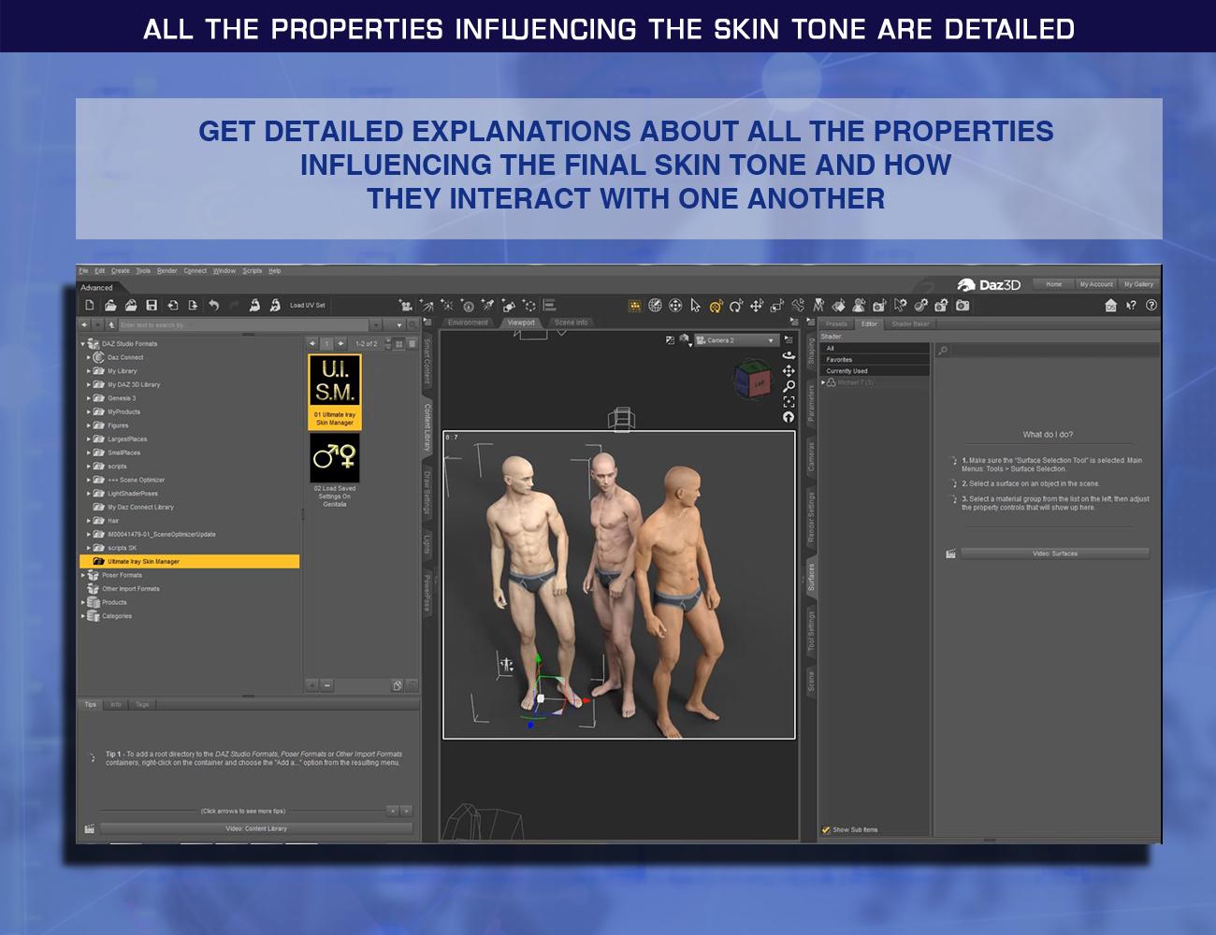
Task: Select the 01 Ultimate Iray Skin Manager thumbnail
Action: click(x=335, y=392)
